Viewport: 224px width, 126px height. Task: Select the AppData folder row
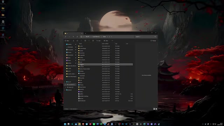click(x=105, y=64)
